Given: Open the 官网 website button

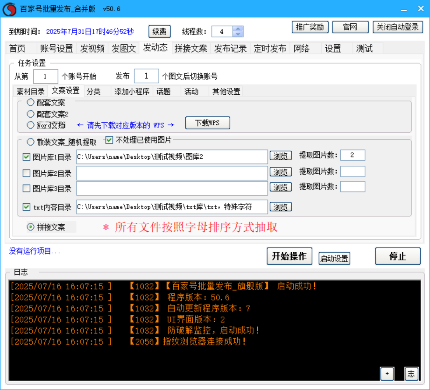Looking at the screenshot, I should click(x=350, y=27).
